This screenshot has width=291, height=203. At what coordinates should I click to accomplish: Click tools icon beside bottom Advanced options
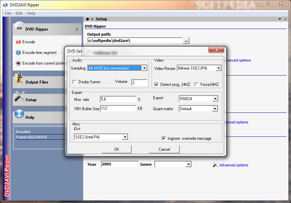pyautogui.click(x=215, y=165)
